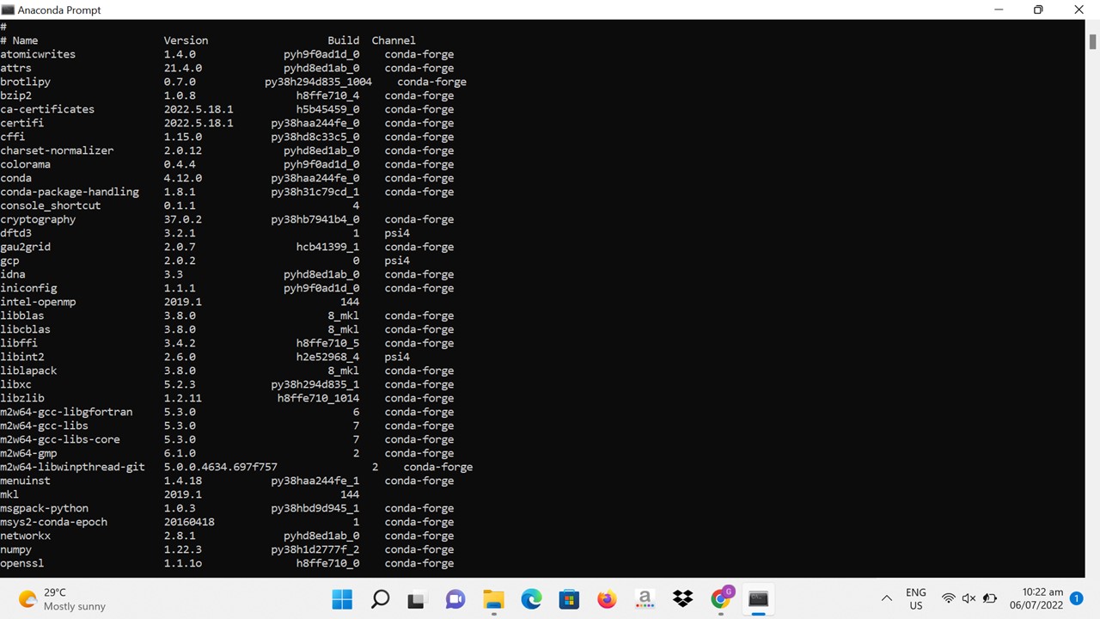Open the Anaconda Prompt title bar system menu
The image size is (1100, 619).
click(x=7, y=9)
